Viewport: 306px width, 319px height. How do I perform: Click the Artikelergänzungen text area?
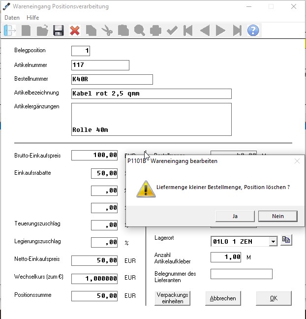coord(151,119)
